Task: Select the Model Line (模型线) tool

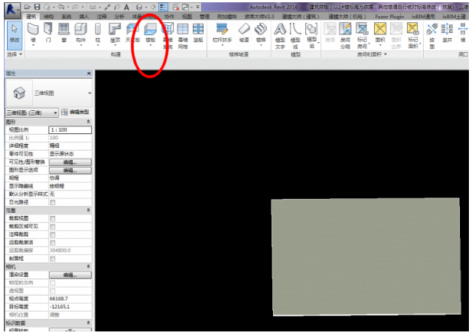Action: point(295,35)
